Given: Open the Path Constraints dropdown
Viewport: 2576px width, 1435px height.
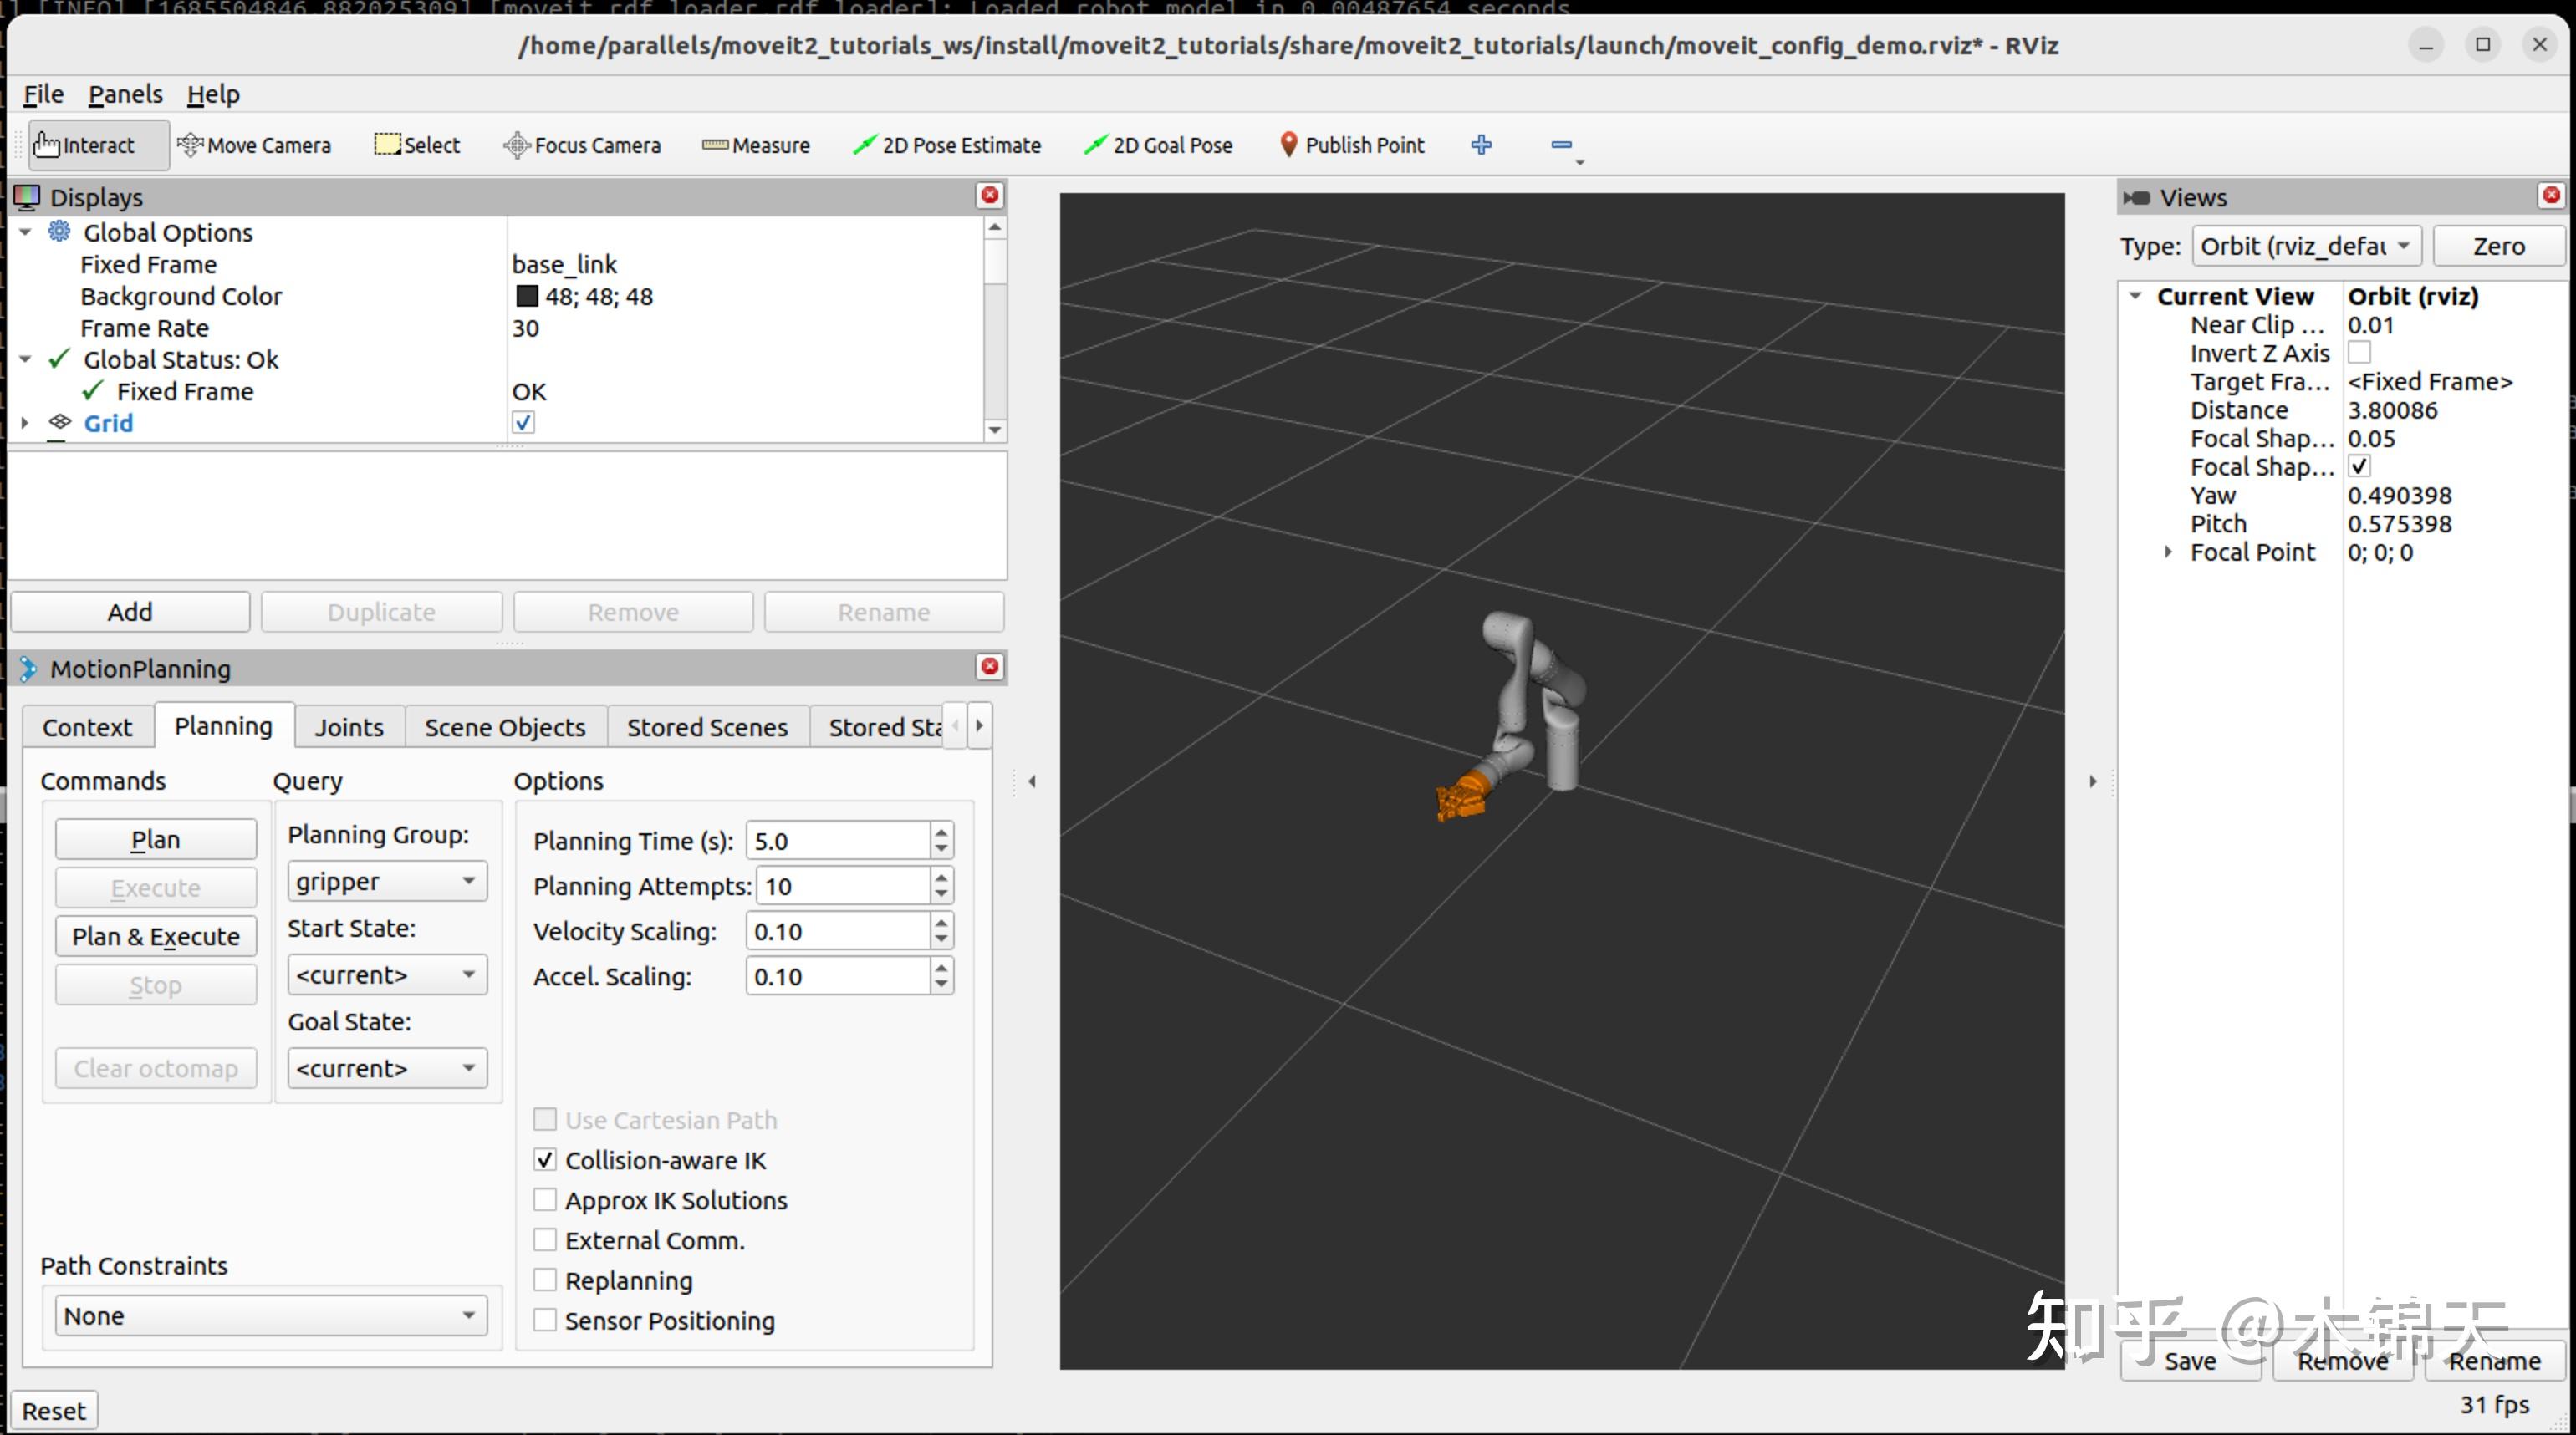Looking at the screenshot, I should (x=267, y=1315).
